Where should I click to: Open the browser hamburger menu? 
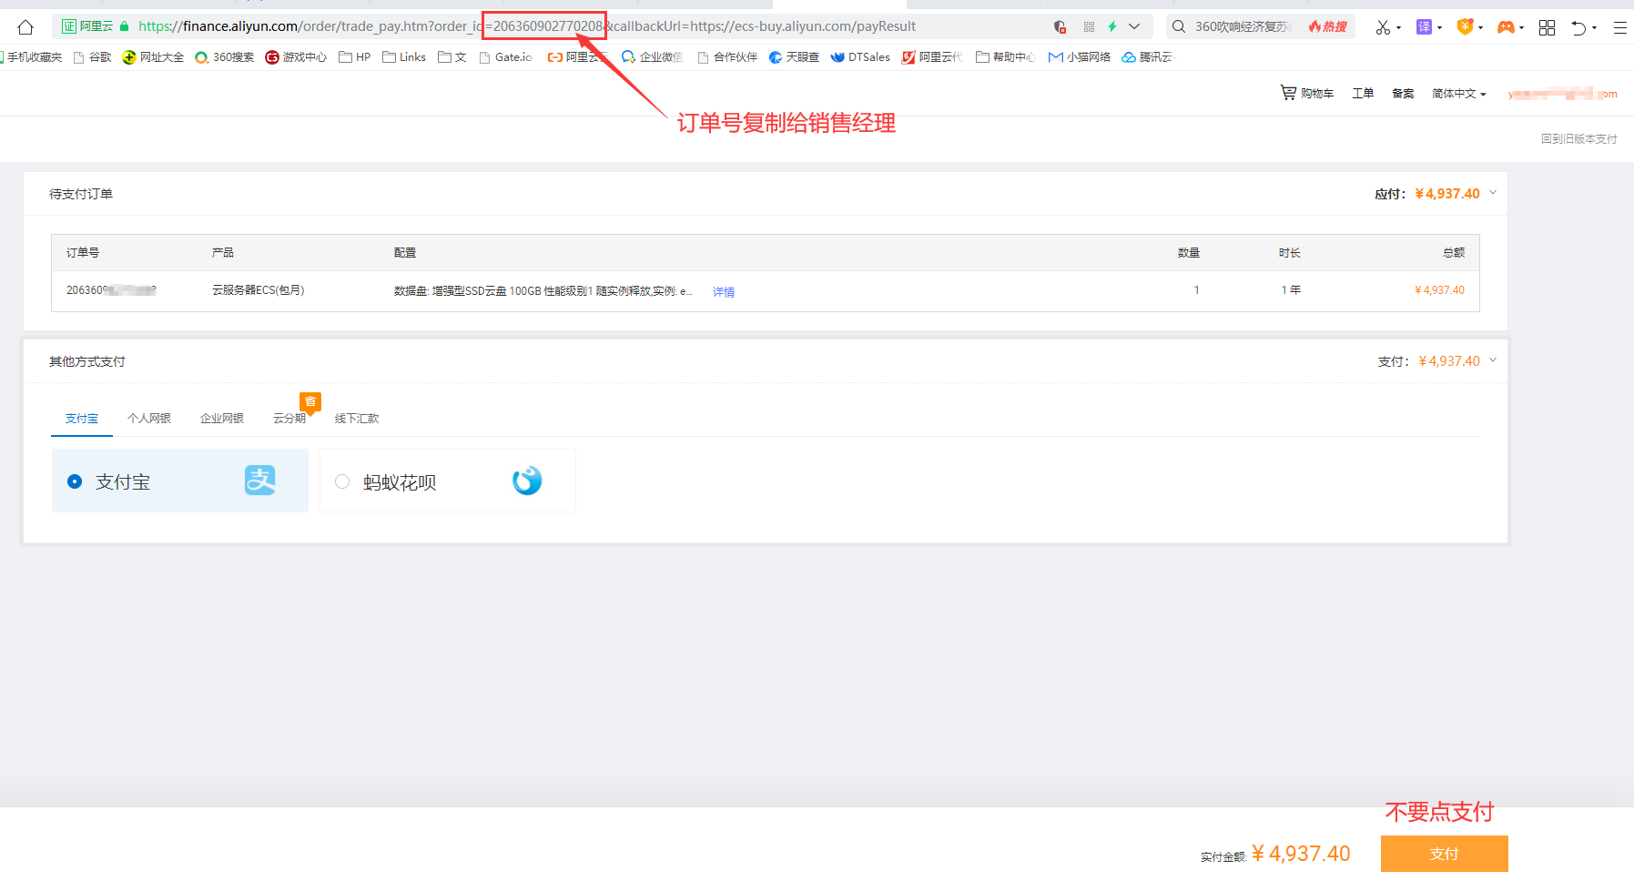(1619, 27)
